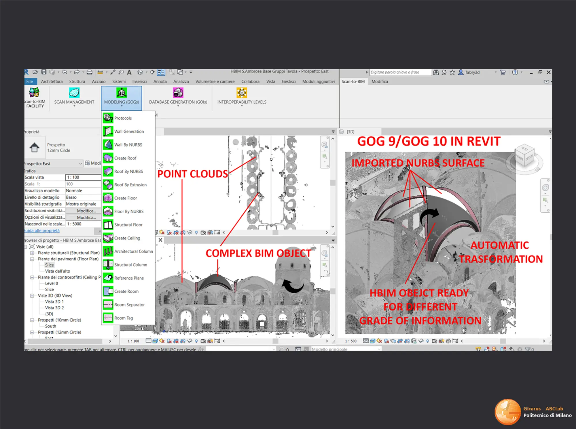The width and height of the screenshot is (576, 429).
Task: Open the Architettura ribbon tab
Action: tap(52, 81)
